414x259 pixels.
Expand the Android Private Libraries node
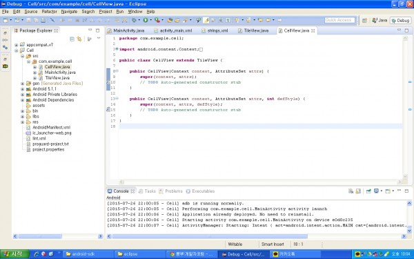tap(23, 95)
